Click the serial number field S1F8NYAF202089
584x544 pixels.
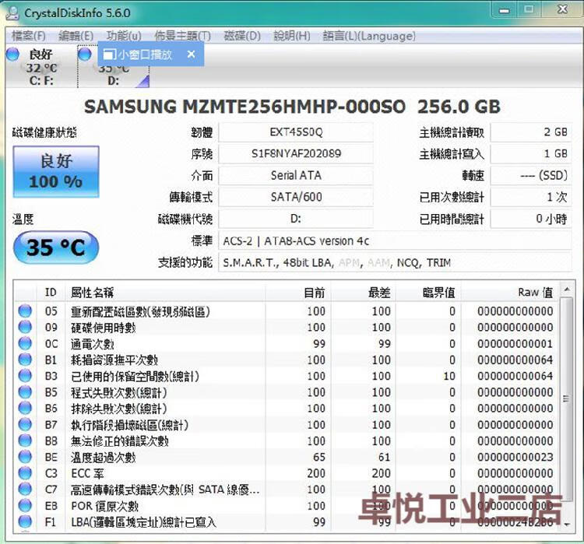coord(295,154)
